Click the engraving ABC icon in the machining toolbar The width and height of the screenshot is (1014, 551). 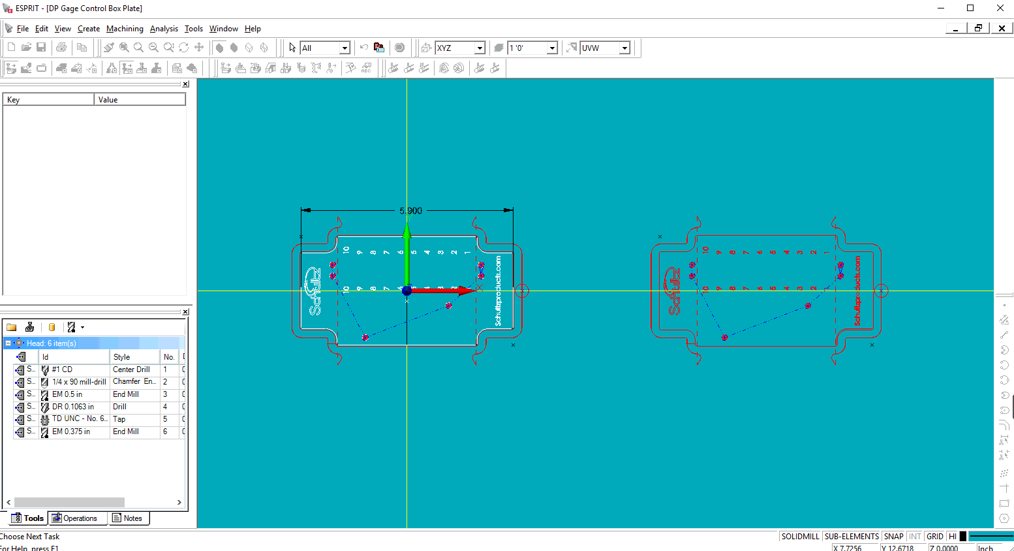[366, 67]
